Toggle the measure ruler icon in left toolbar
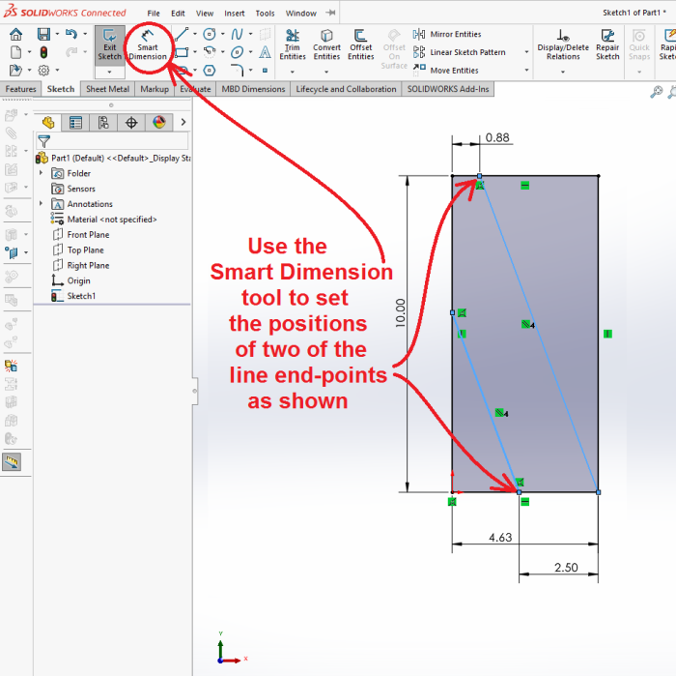Viewport: 676px width, 676px height. pyautogui.click(x=13, y=462)
